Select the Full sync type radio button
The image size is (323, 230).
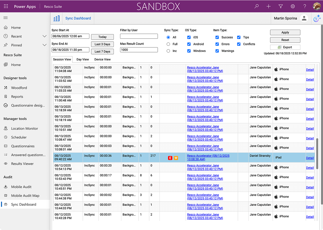168,44
